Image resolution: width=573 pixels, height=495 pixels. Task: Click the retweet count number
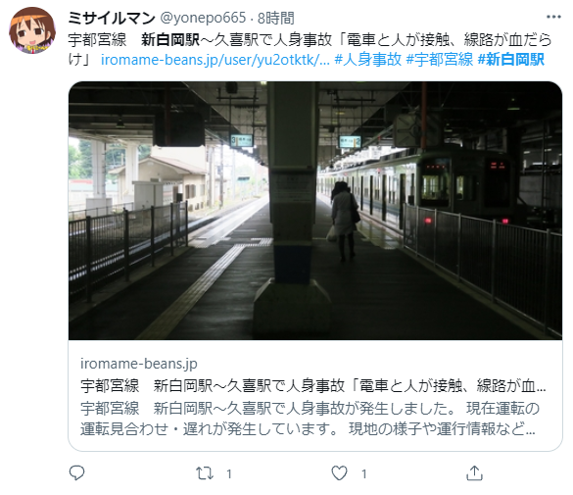(229, 474)
